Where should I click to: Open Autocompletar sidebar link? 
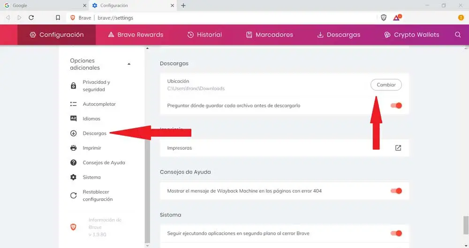coord(99,104)
